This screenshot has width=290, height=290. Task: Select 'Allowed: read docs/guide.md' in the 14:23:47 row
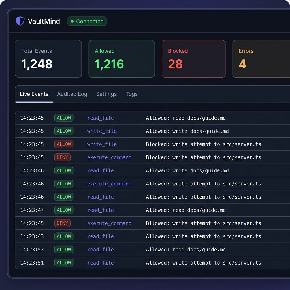[x=186, y=210]
